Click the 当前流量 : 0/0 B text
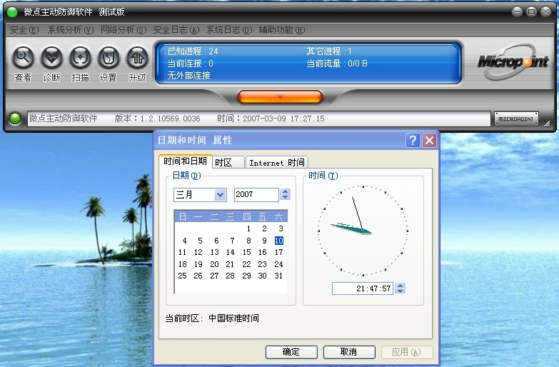The height and width of the screenshot is (367, 559). pyautogui.click(x=337, y=64)
